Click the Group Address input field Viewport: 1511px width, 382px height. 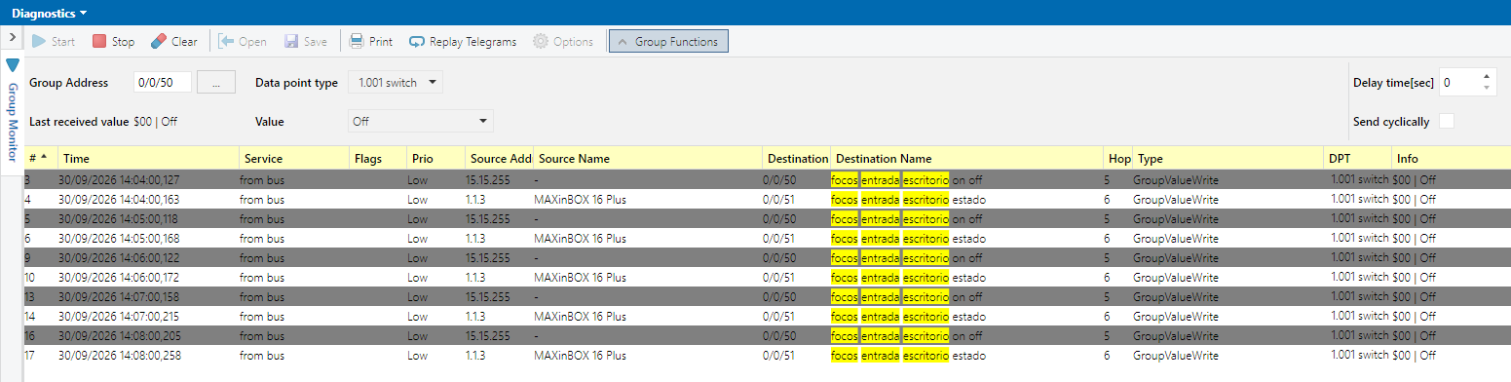coord(162,83)
